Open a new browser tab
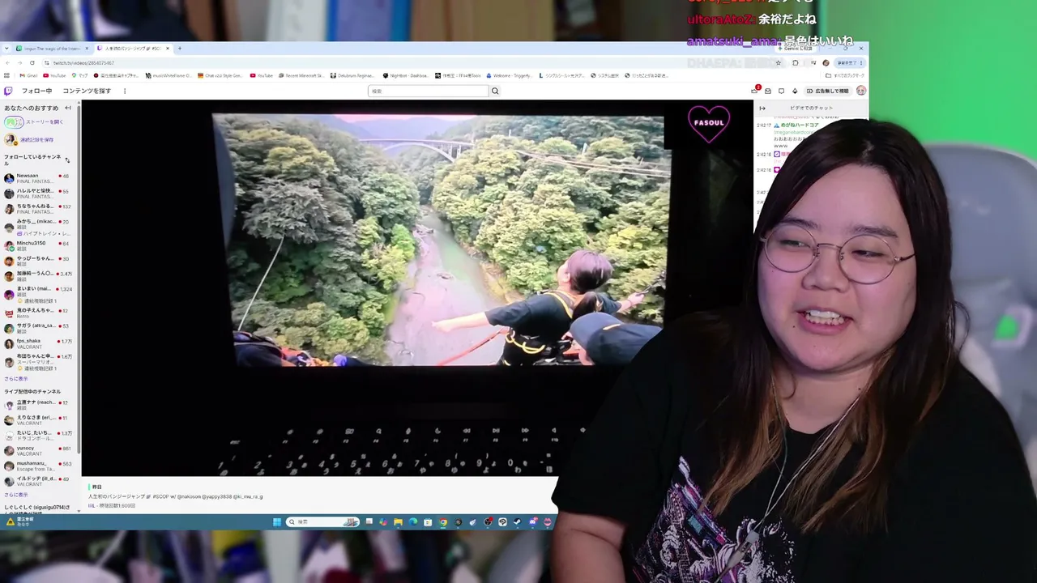This screenshot has width=1037, height=583. (180, 49)
